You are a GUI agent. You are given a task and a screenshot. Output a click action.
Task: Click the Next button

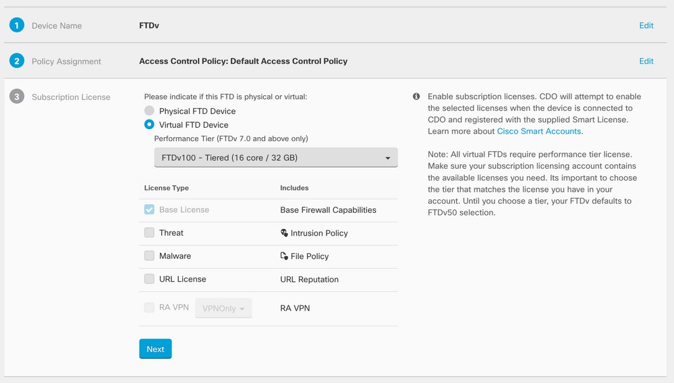point(155,349)
